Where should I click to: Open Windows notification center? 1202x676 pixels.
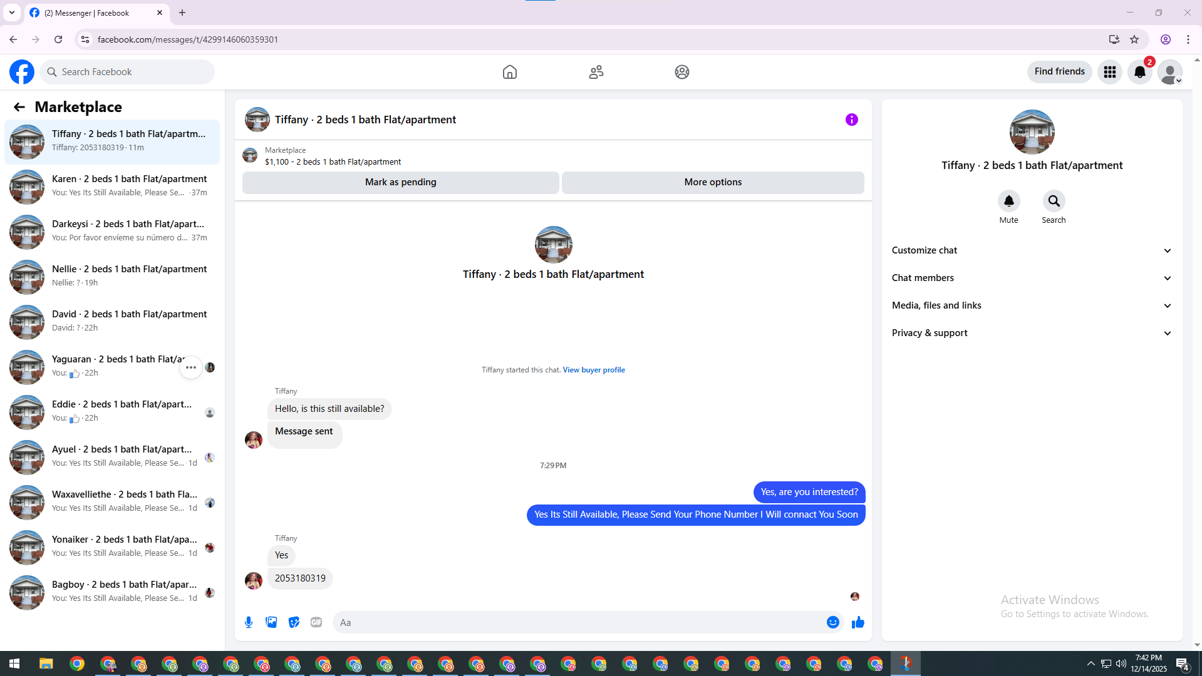(x=1182, y=663)
